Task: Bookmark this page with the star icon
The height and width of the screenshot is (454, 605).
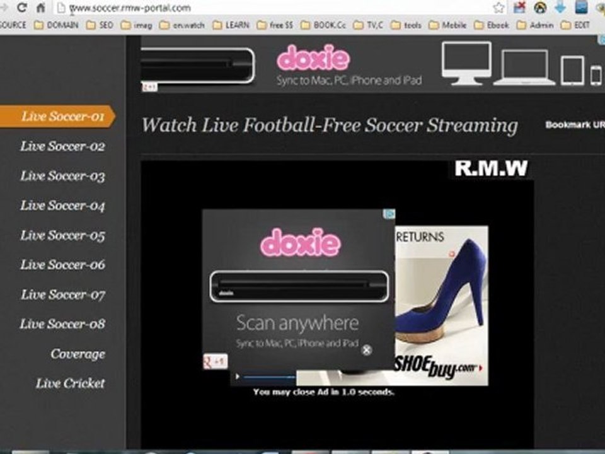Action: point(499,8)
